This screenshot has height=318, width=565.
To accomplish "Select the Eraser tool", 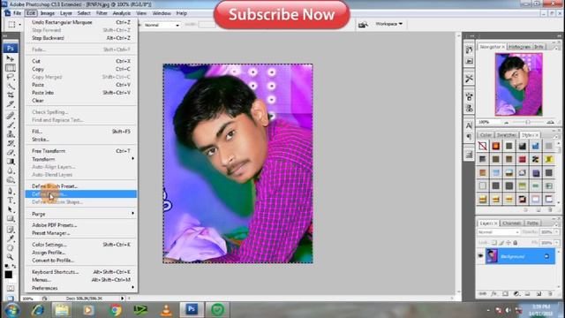I will [10, 152].
